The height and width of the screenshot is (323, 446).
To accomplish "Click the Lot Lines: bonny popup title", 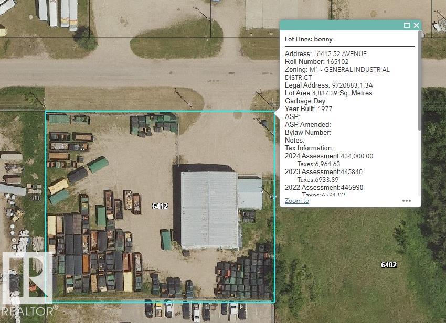I will pos(309,39).
